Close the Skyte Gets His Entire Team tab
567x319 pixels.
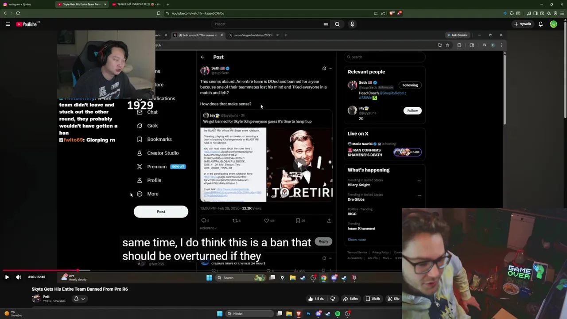[x=105, y=4]
